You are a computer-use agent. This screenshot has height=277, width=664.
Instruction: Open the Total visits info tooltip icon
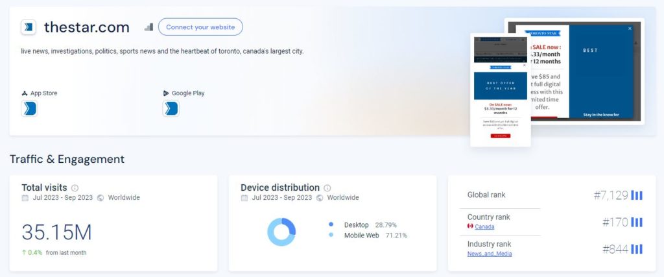pos(75,187)
